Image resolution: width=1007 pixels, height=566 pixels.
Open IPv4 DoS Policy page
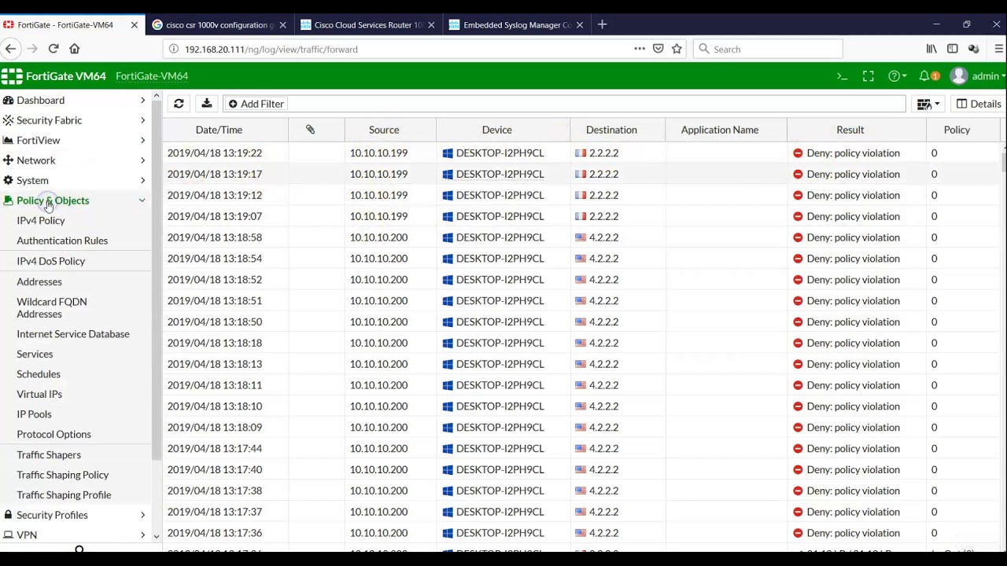51,261
